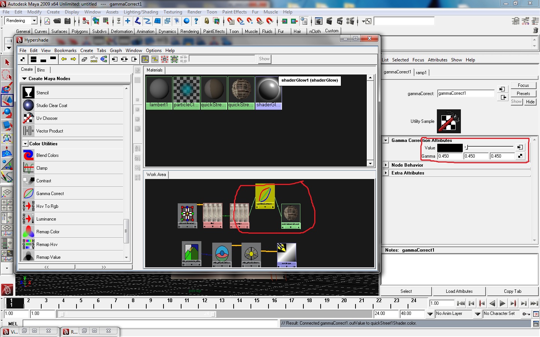Click the script editor icon

tap(536, 324)
